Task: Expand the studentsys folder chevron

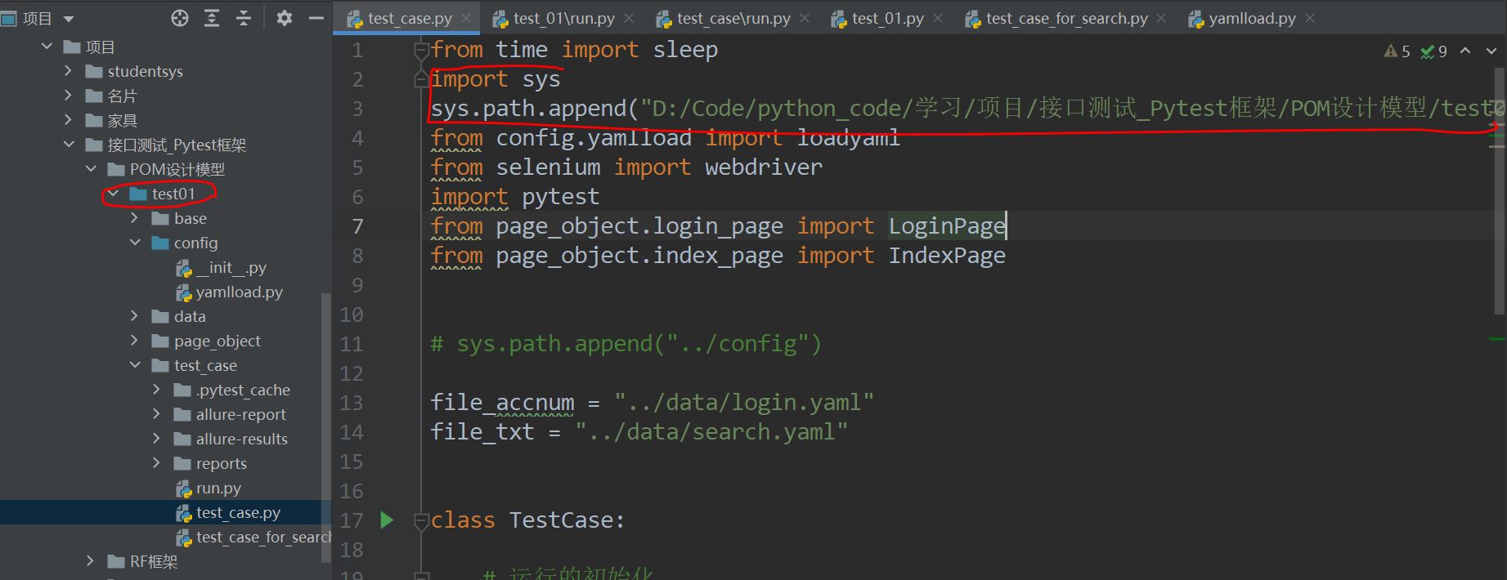Action: pyautogui.click(x=69, y=72)
